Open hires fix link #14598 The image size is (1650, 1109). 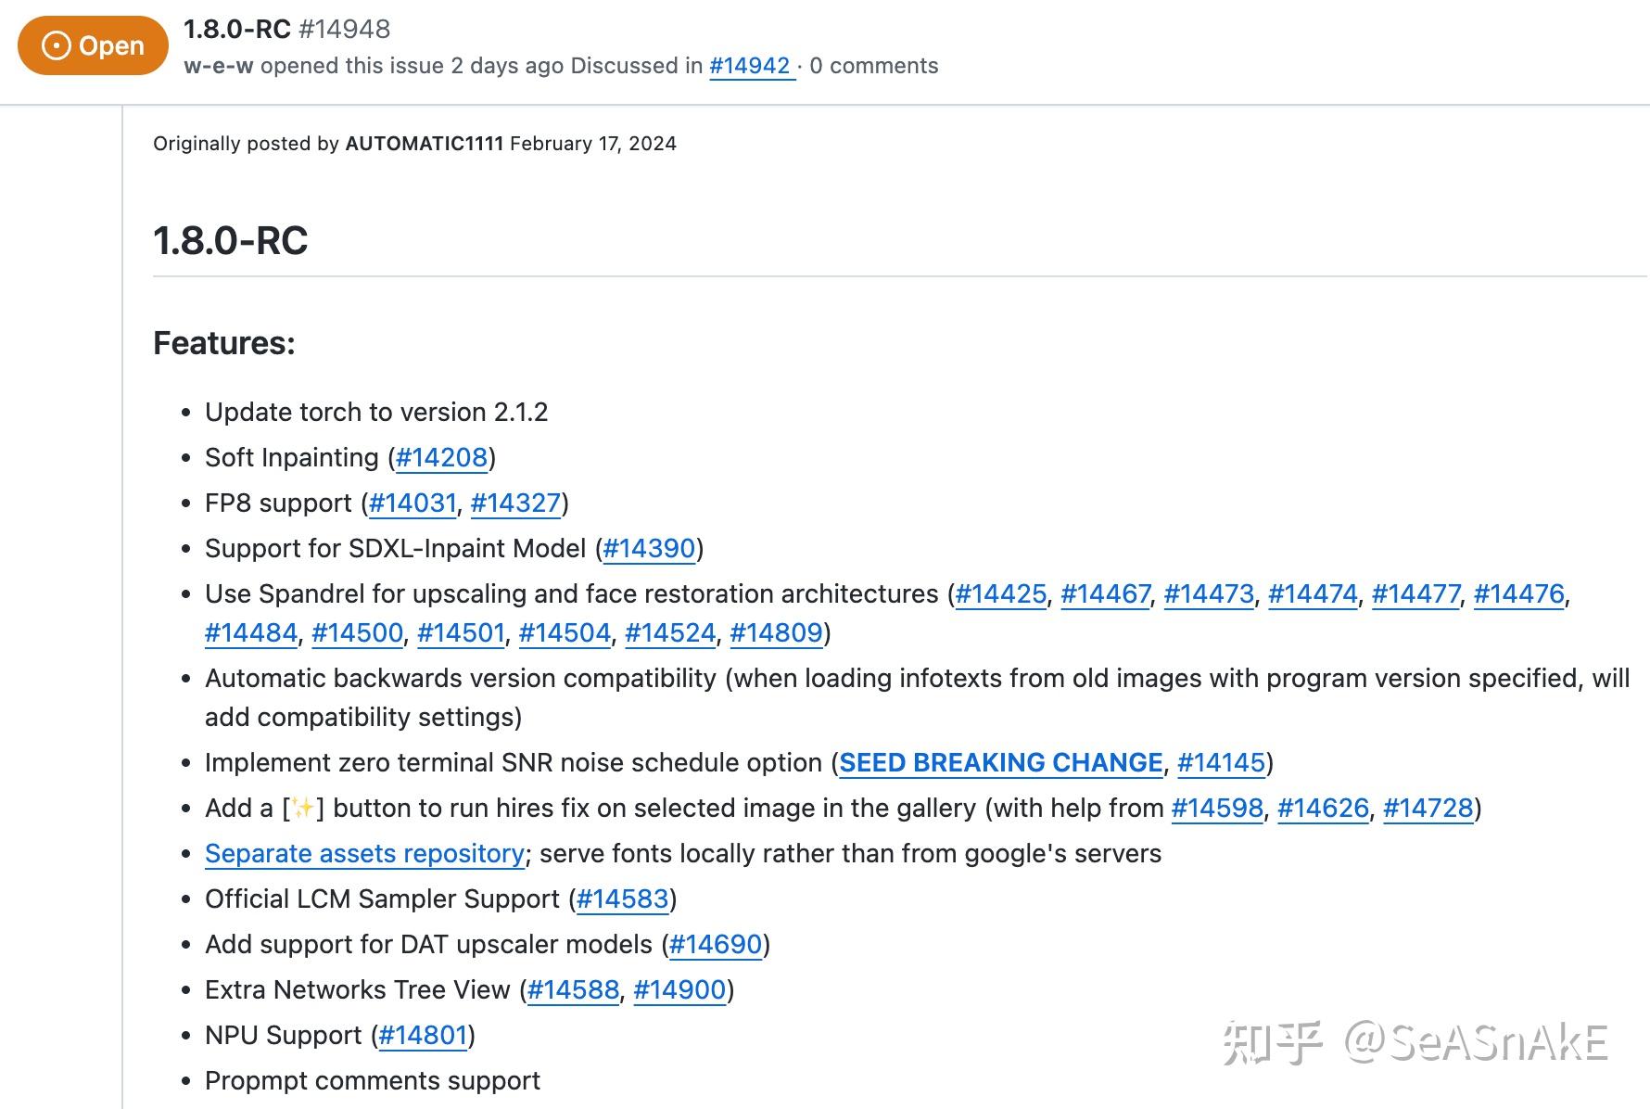point(1217,808)
